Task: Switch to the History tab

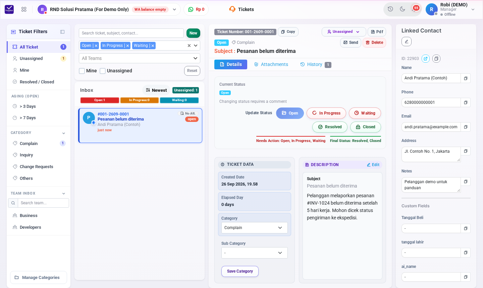Action: [x=316, y=64]
